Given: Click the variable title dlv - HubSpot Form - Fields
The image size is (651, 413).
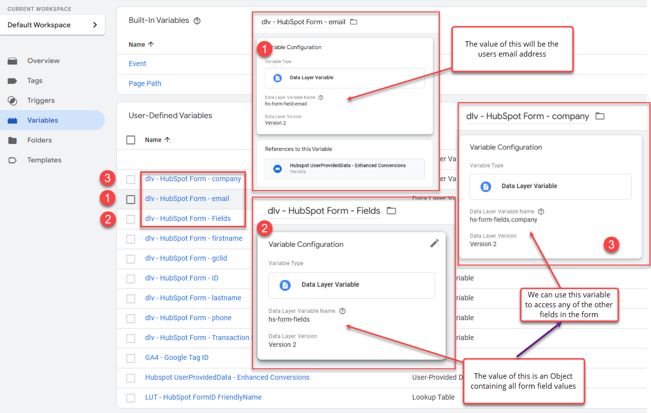Looking at the screenshot, I should tap(324, 211).
